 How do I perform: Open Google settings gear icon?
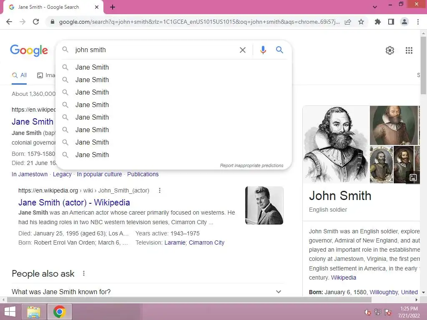390,50
